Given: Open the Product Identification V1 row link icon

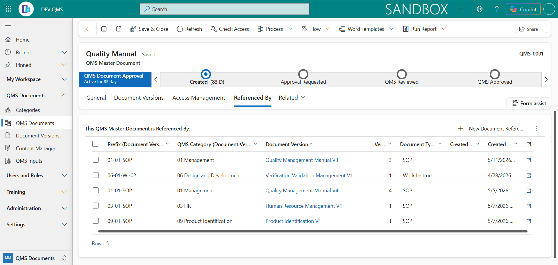Looking at the screenshot, I should click(x=529, y=221).
